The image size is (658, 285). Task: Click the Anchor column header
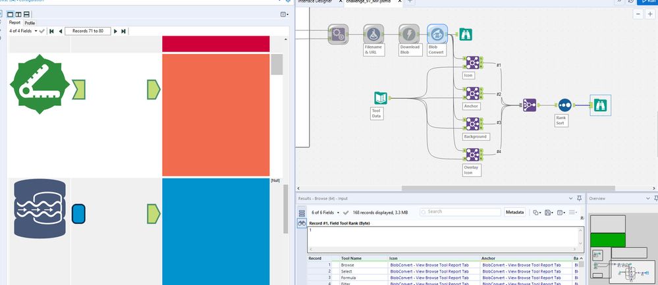tap(526, 258)
